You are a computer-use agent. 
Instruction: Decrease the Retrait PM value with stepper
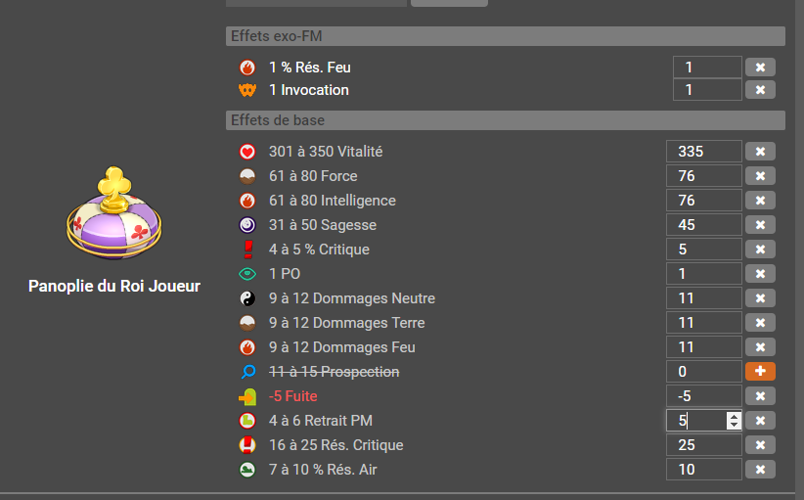pyautogui.click(x=734, y=425)
